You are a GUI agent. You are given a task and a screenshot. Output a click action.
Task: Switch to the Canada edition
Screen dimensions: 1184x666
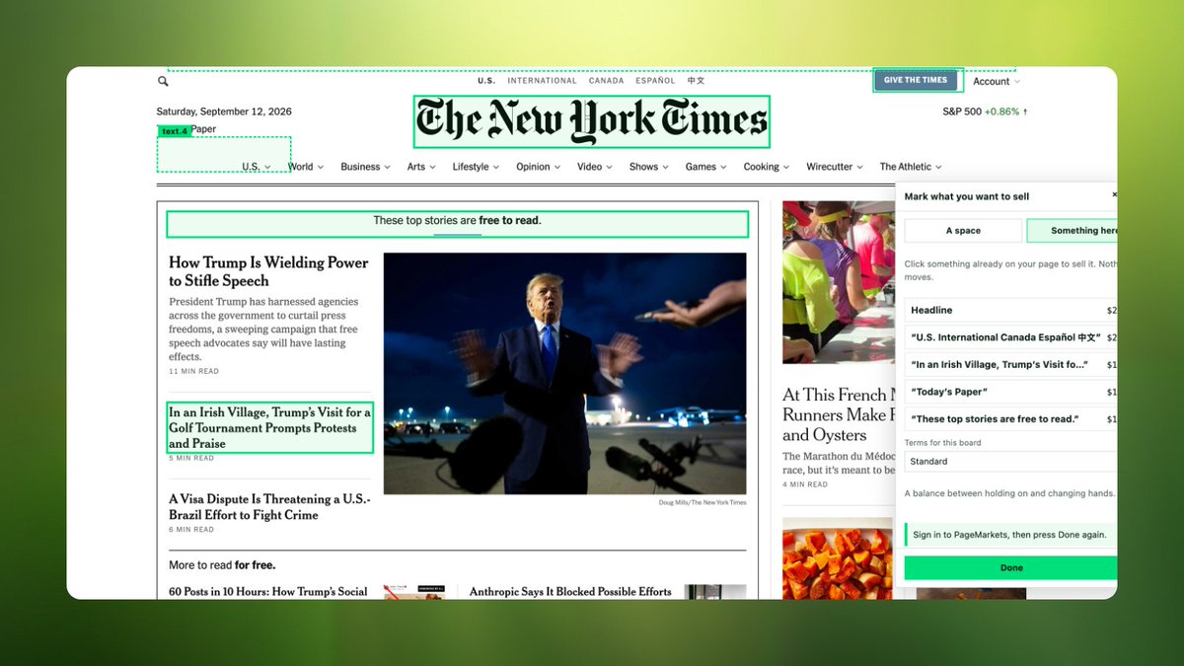click(606, 81)
